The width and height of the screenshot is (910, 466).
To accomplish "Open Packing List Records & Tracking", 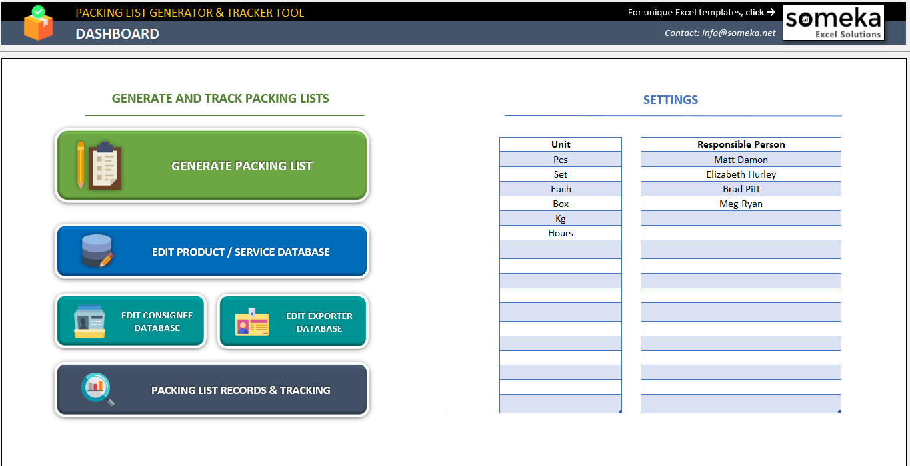I will [x=242, y=390].
